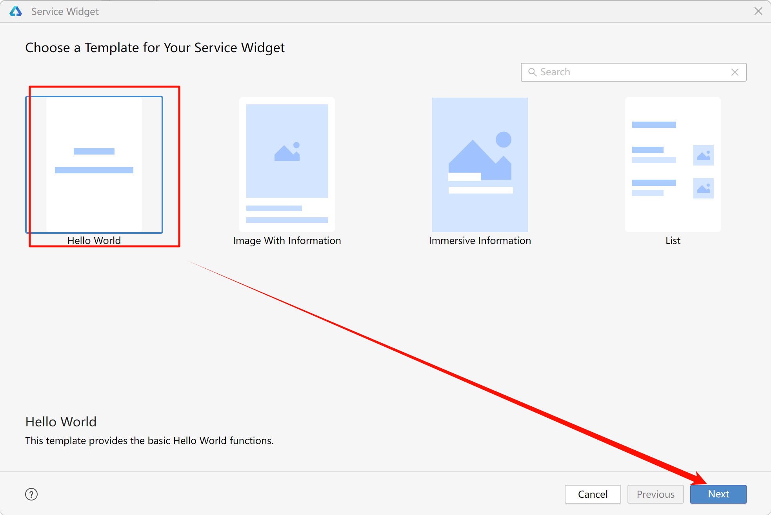The width and height of the screenshot is (771, 515).
Task: Click the search magnifier icon
Action: coord(532,72)
